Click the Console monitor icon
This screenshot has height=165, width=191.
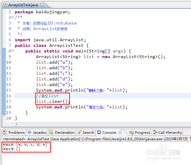tap(99, 132)
